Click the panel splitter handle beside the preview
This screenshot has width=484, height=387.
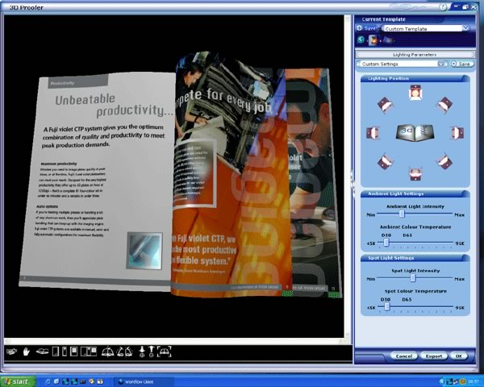point(353,184)
